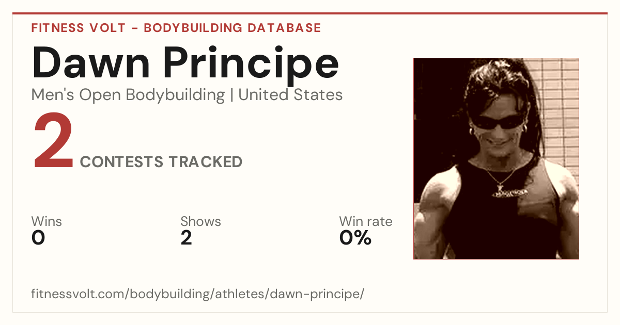This screenshot has height=325, width=620.
Task: Click the Fitness Volt Bodybuilding Database header
Action: point(176,28)
